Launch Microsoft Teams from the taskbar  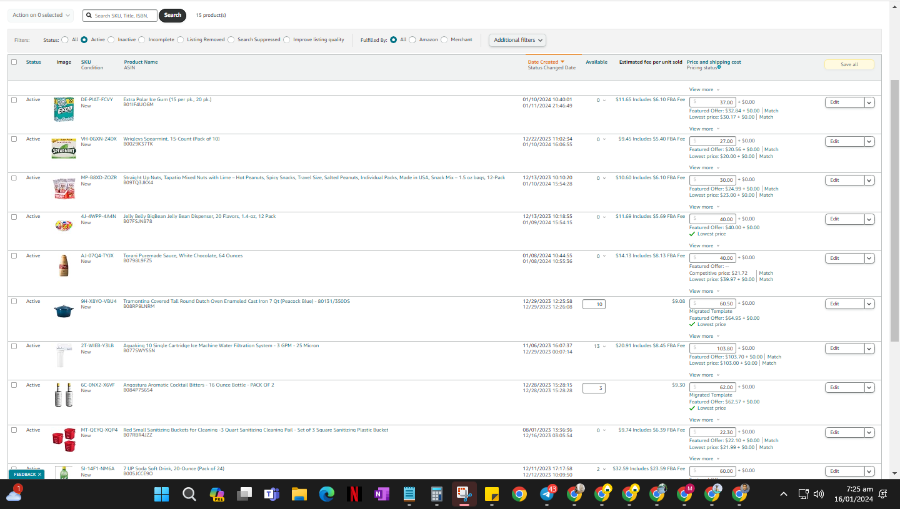271,495
